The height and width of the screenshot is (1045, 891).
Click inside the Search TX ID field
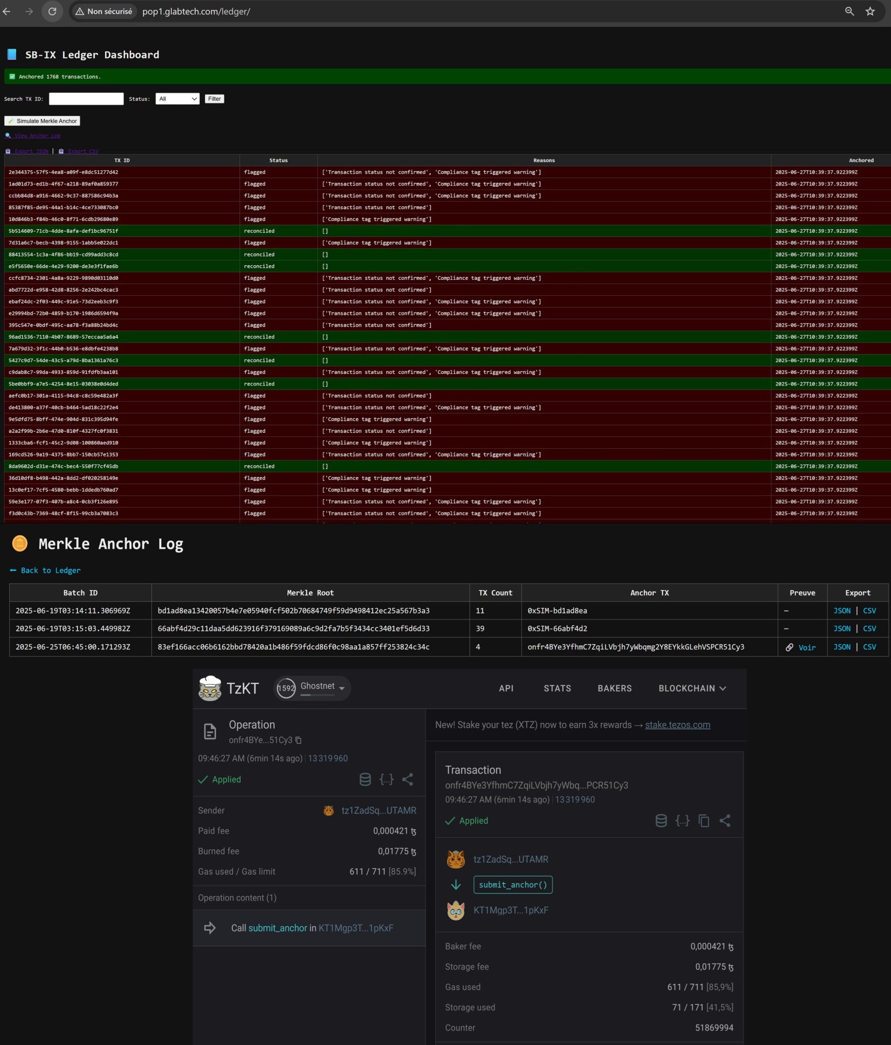pyautogui.click(x=86, y=99)
